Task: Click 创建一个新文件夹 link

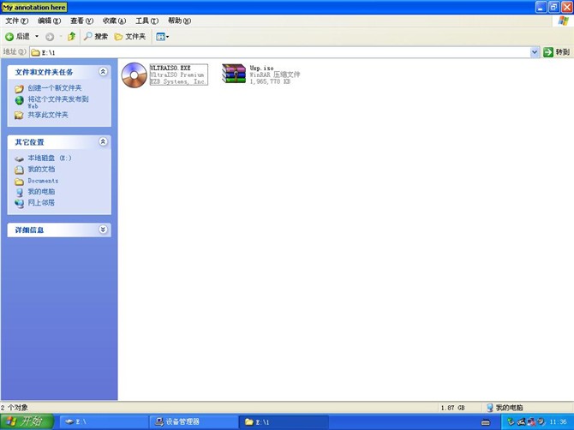Action: tap(54, 88)
